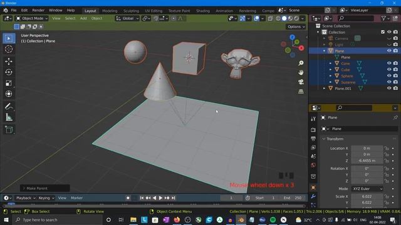Open Firefox from the Windows taskbar

coord(177,219)
